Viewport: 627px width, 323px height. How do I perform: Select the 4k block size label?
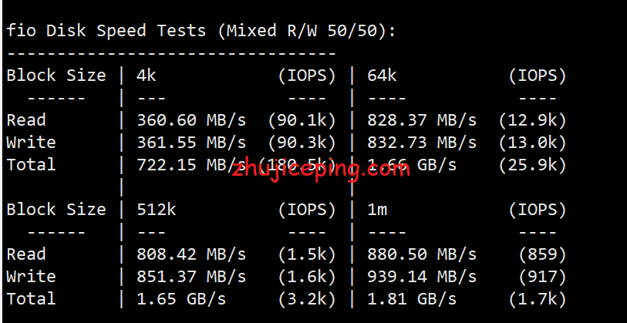tap(147, 76)
